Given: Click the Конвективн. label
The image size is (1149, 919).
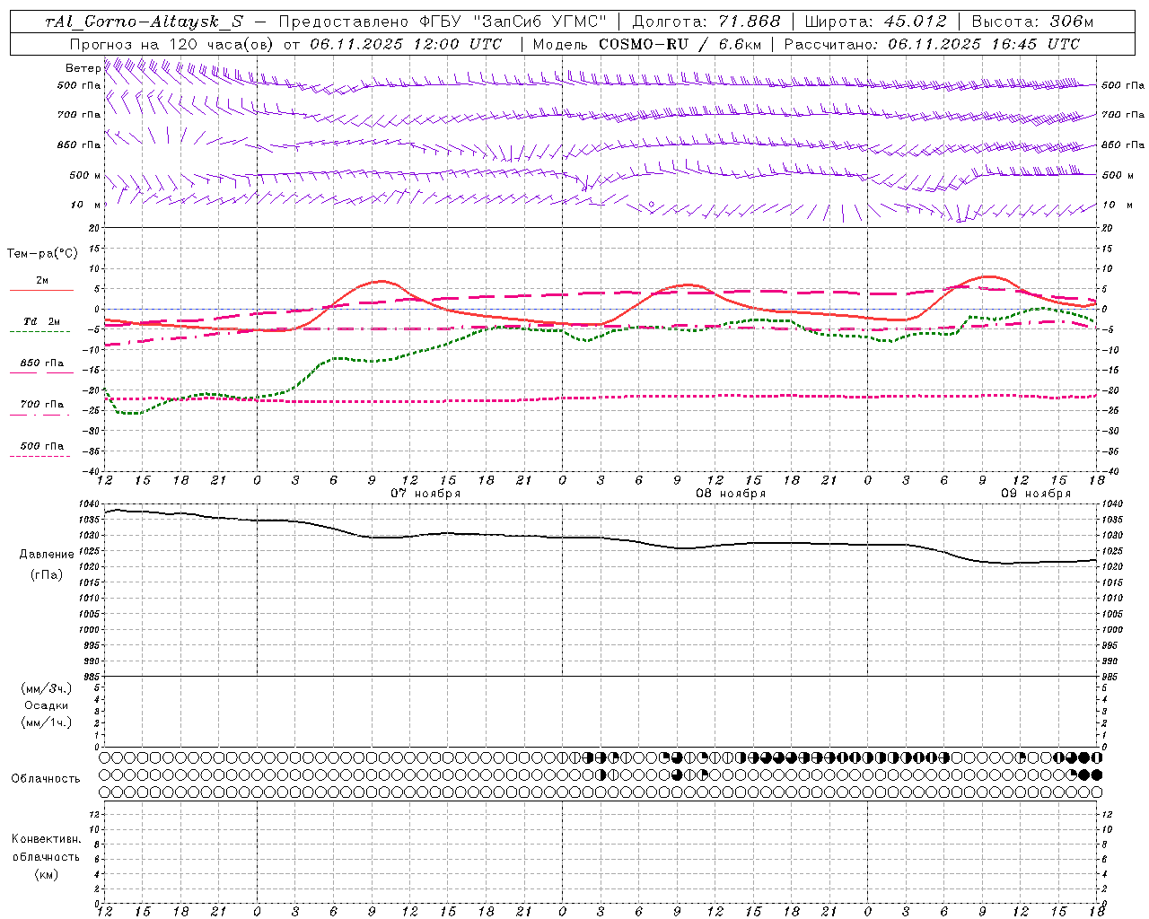Looking at the screenshot, I should [46, 839].
